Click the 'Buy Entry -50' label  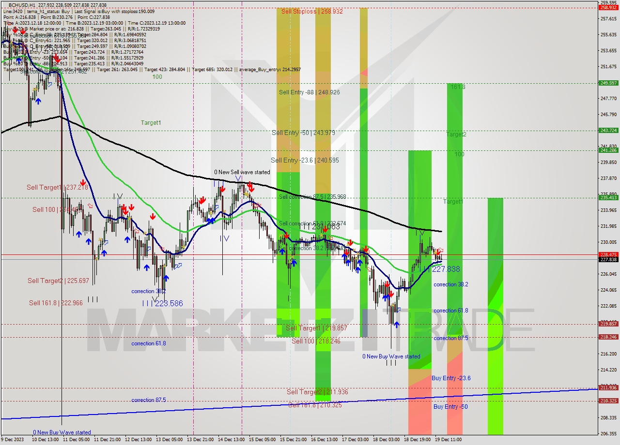(450, 407)
